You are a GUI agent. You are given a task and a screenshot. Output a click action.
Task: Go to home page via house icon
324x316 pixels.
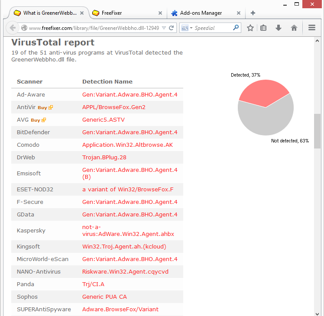(294, 28)
